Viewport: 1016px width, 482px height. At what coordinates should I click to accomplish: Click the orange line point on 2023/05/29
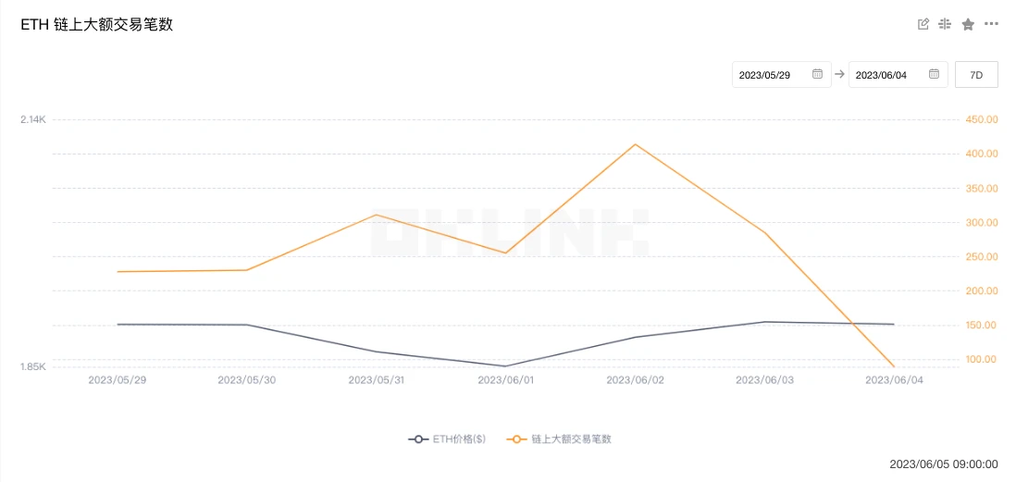coord(118,272)
